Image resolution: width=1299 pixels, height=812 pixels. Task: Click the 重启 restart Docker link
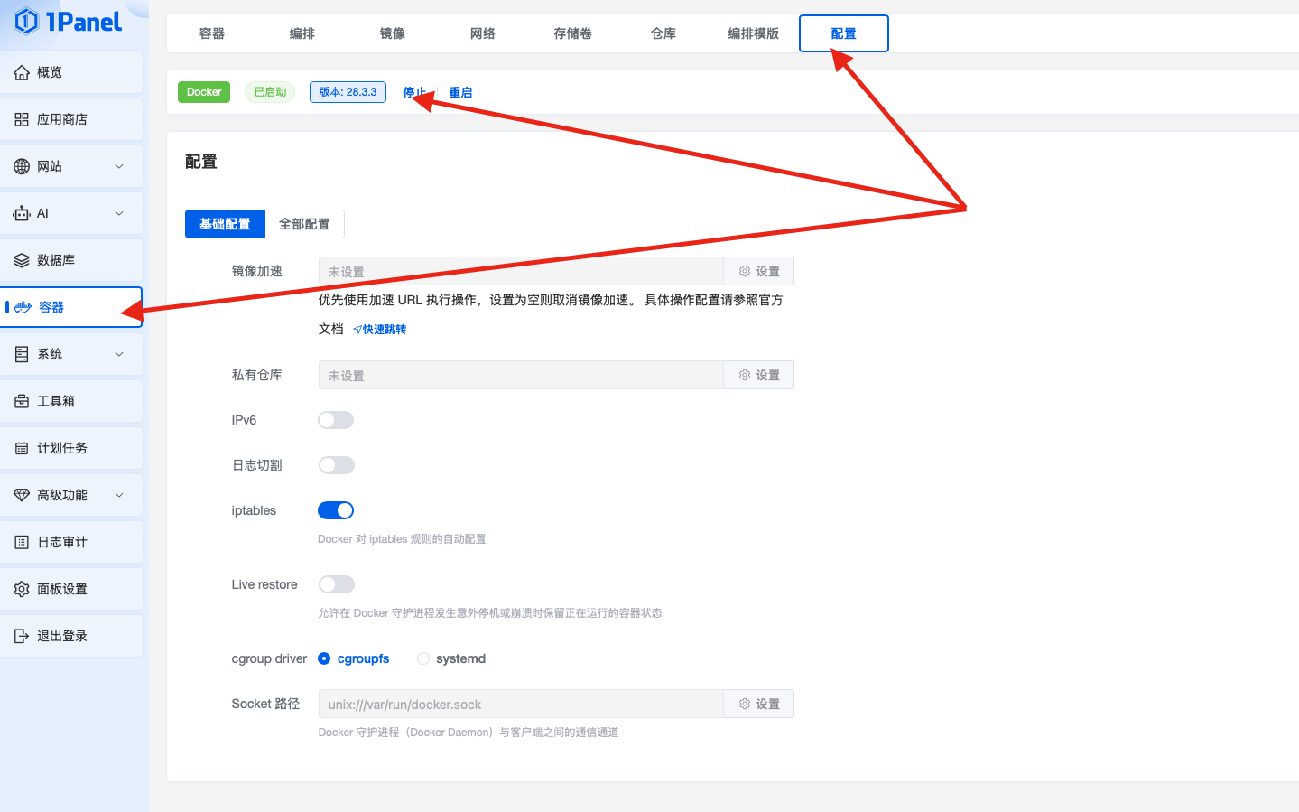coord(460,92)
